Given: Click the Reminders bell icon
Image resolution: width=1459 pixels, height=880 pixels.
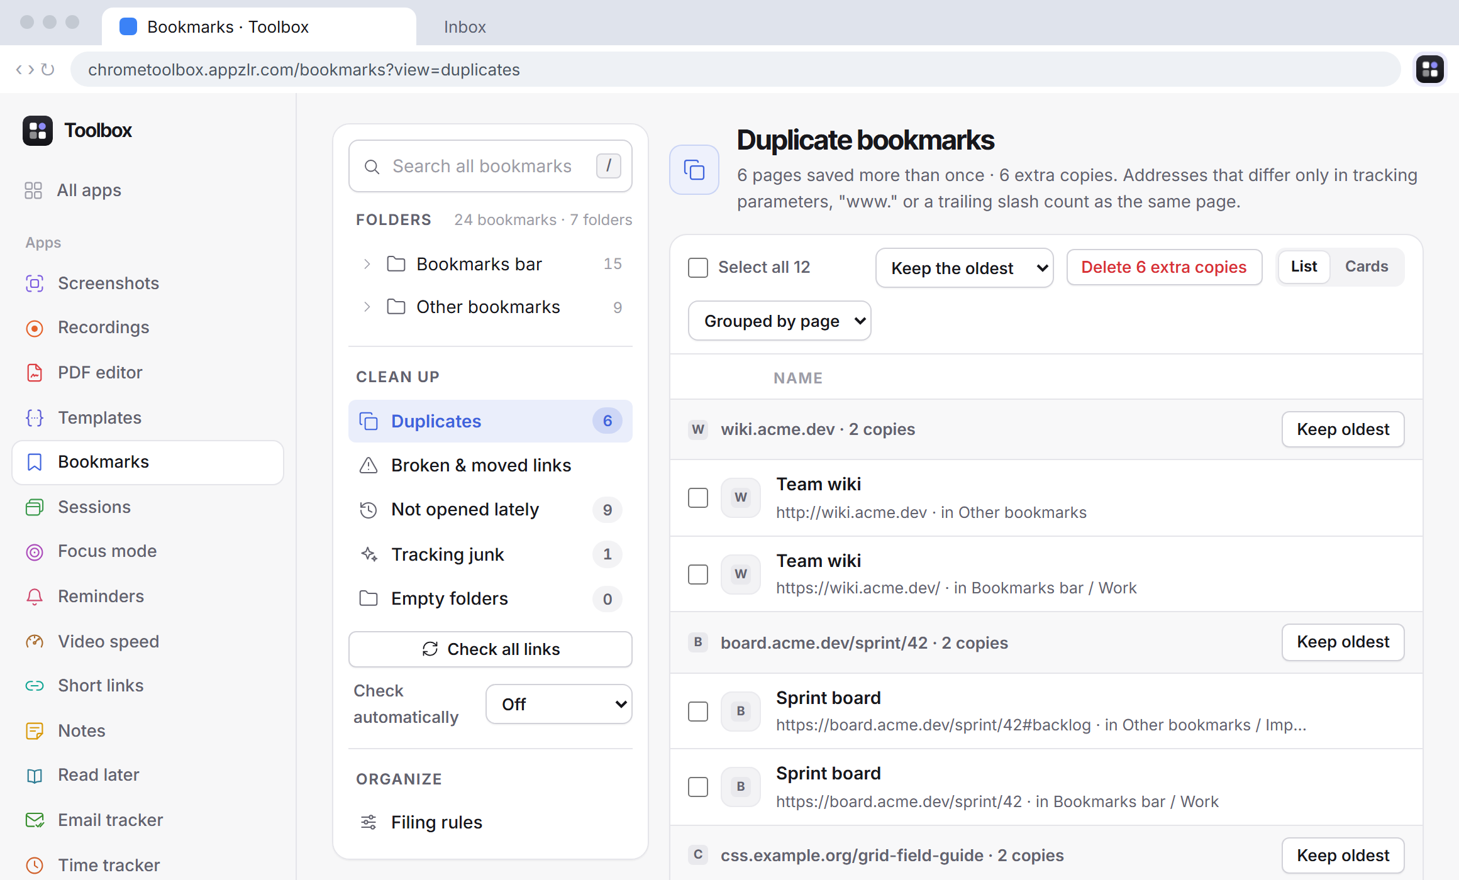Looking at the screenshot, I should pyautogui.click(x=35, y=597).
